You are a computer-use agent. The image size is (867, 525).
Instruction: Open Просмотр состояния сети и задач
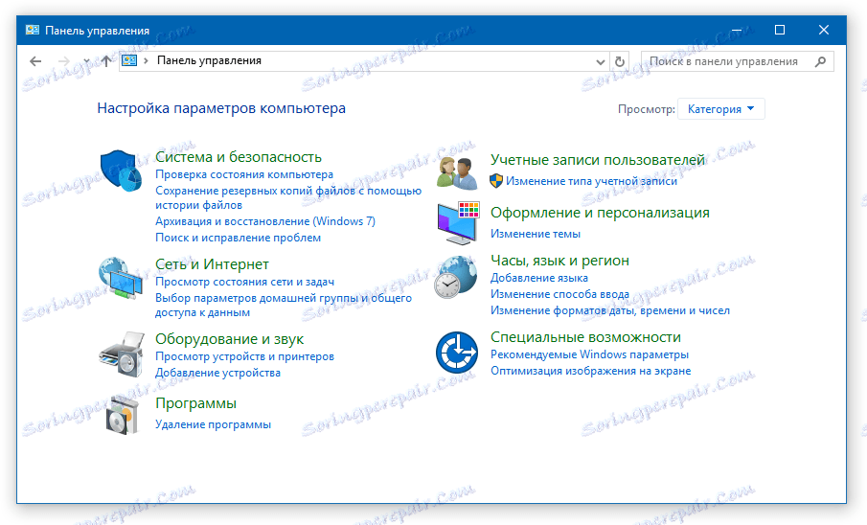(x=244, y=282)
